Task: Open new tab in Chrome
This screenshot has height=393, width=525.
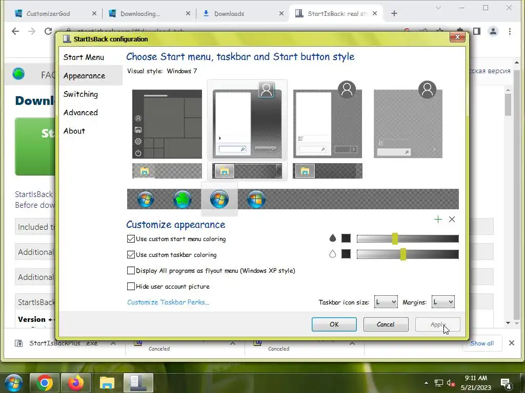Action: 394,13
